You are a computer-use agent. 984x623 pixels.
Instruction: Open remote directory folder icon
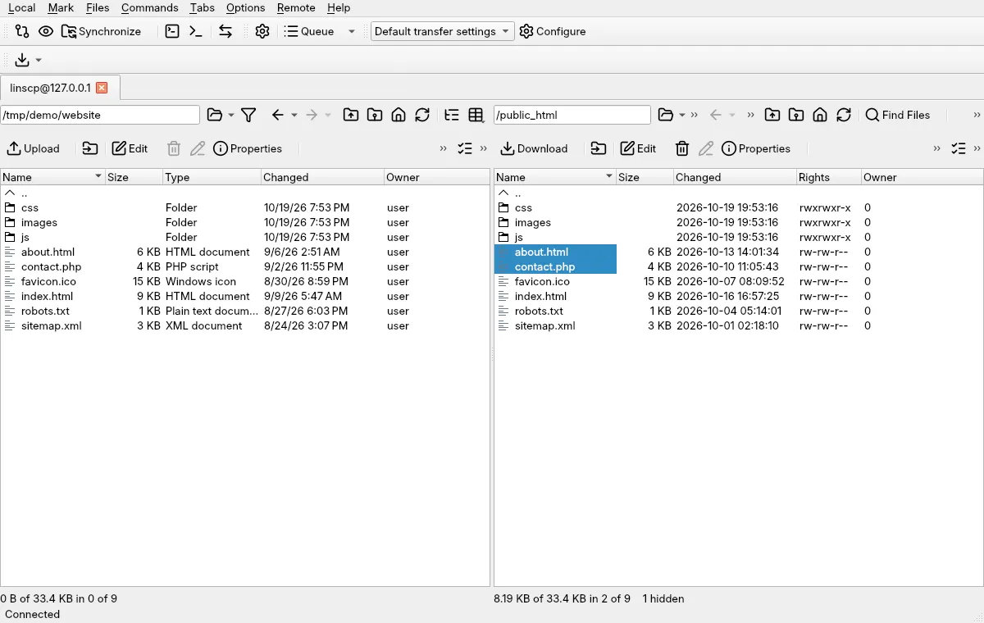point(666,115)
